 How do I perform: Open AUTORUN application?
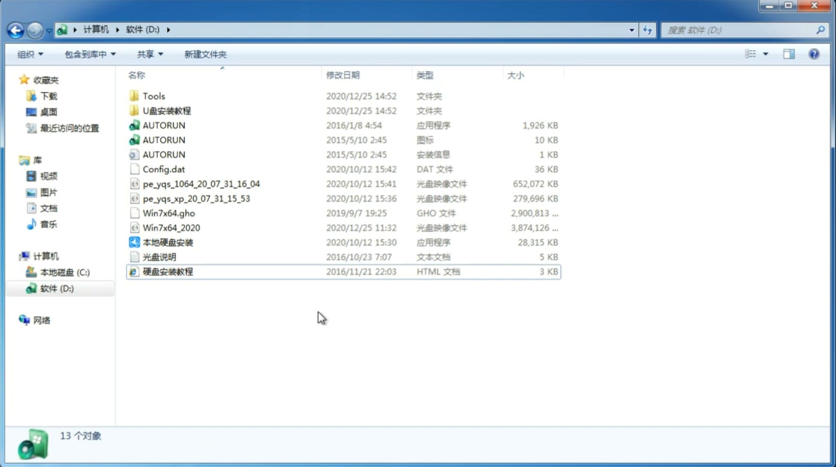(164, 125)
